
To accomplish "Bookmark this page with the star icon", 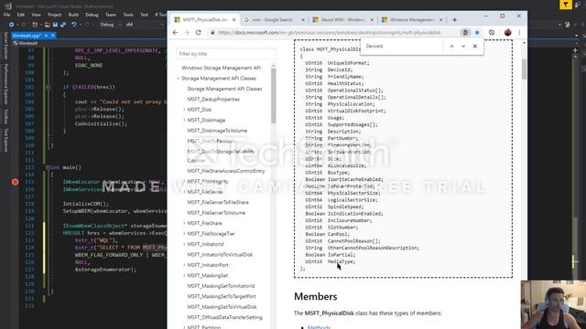I will click(477, 33).
